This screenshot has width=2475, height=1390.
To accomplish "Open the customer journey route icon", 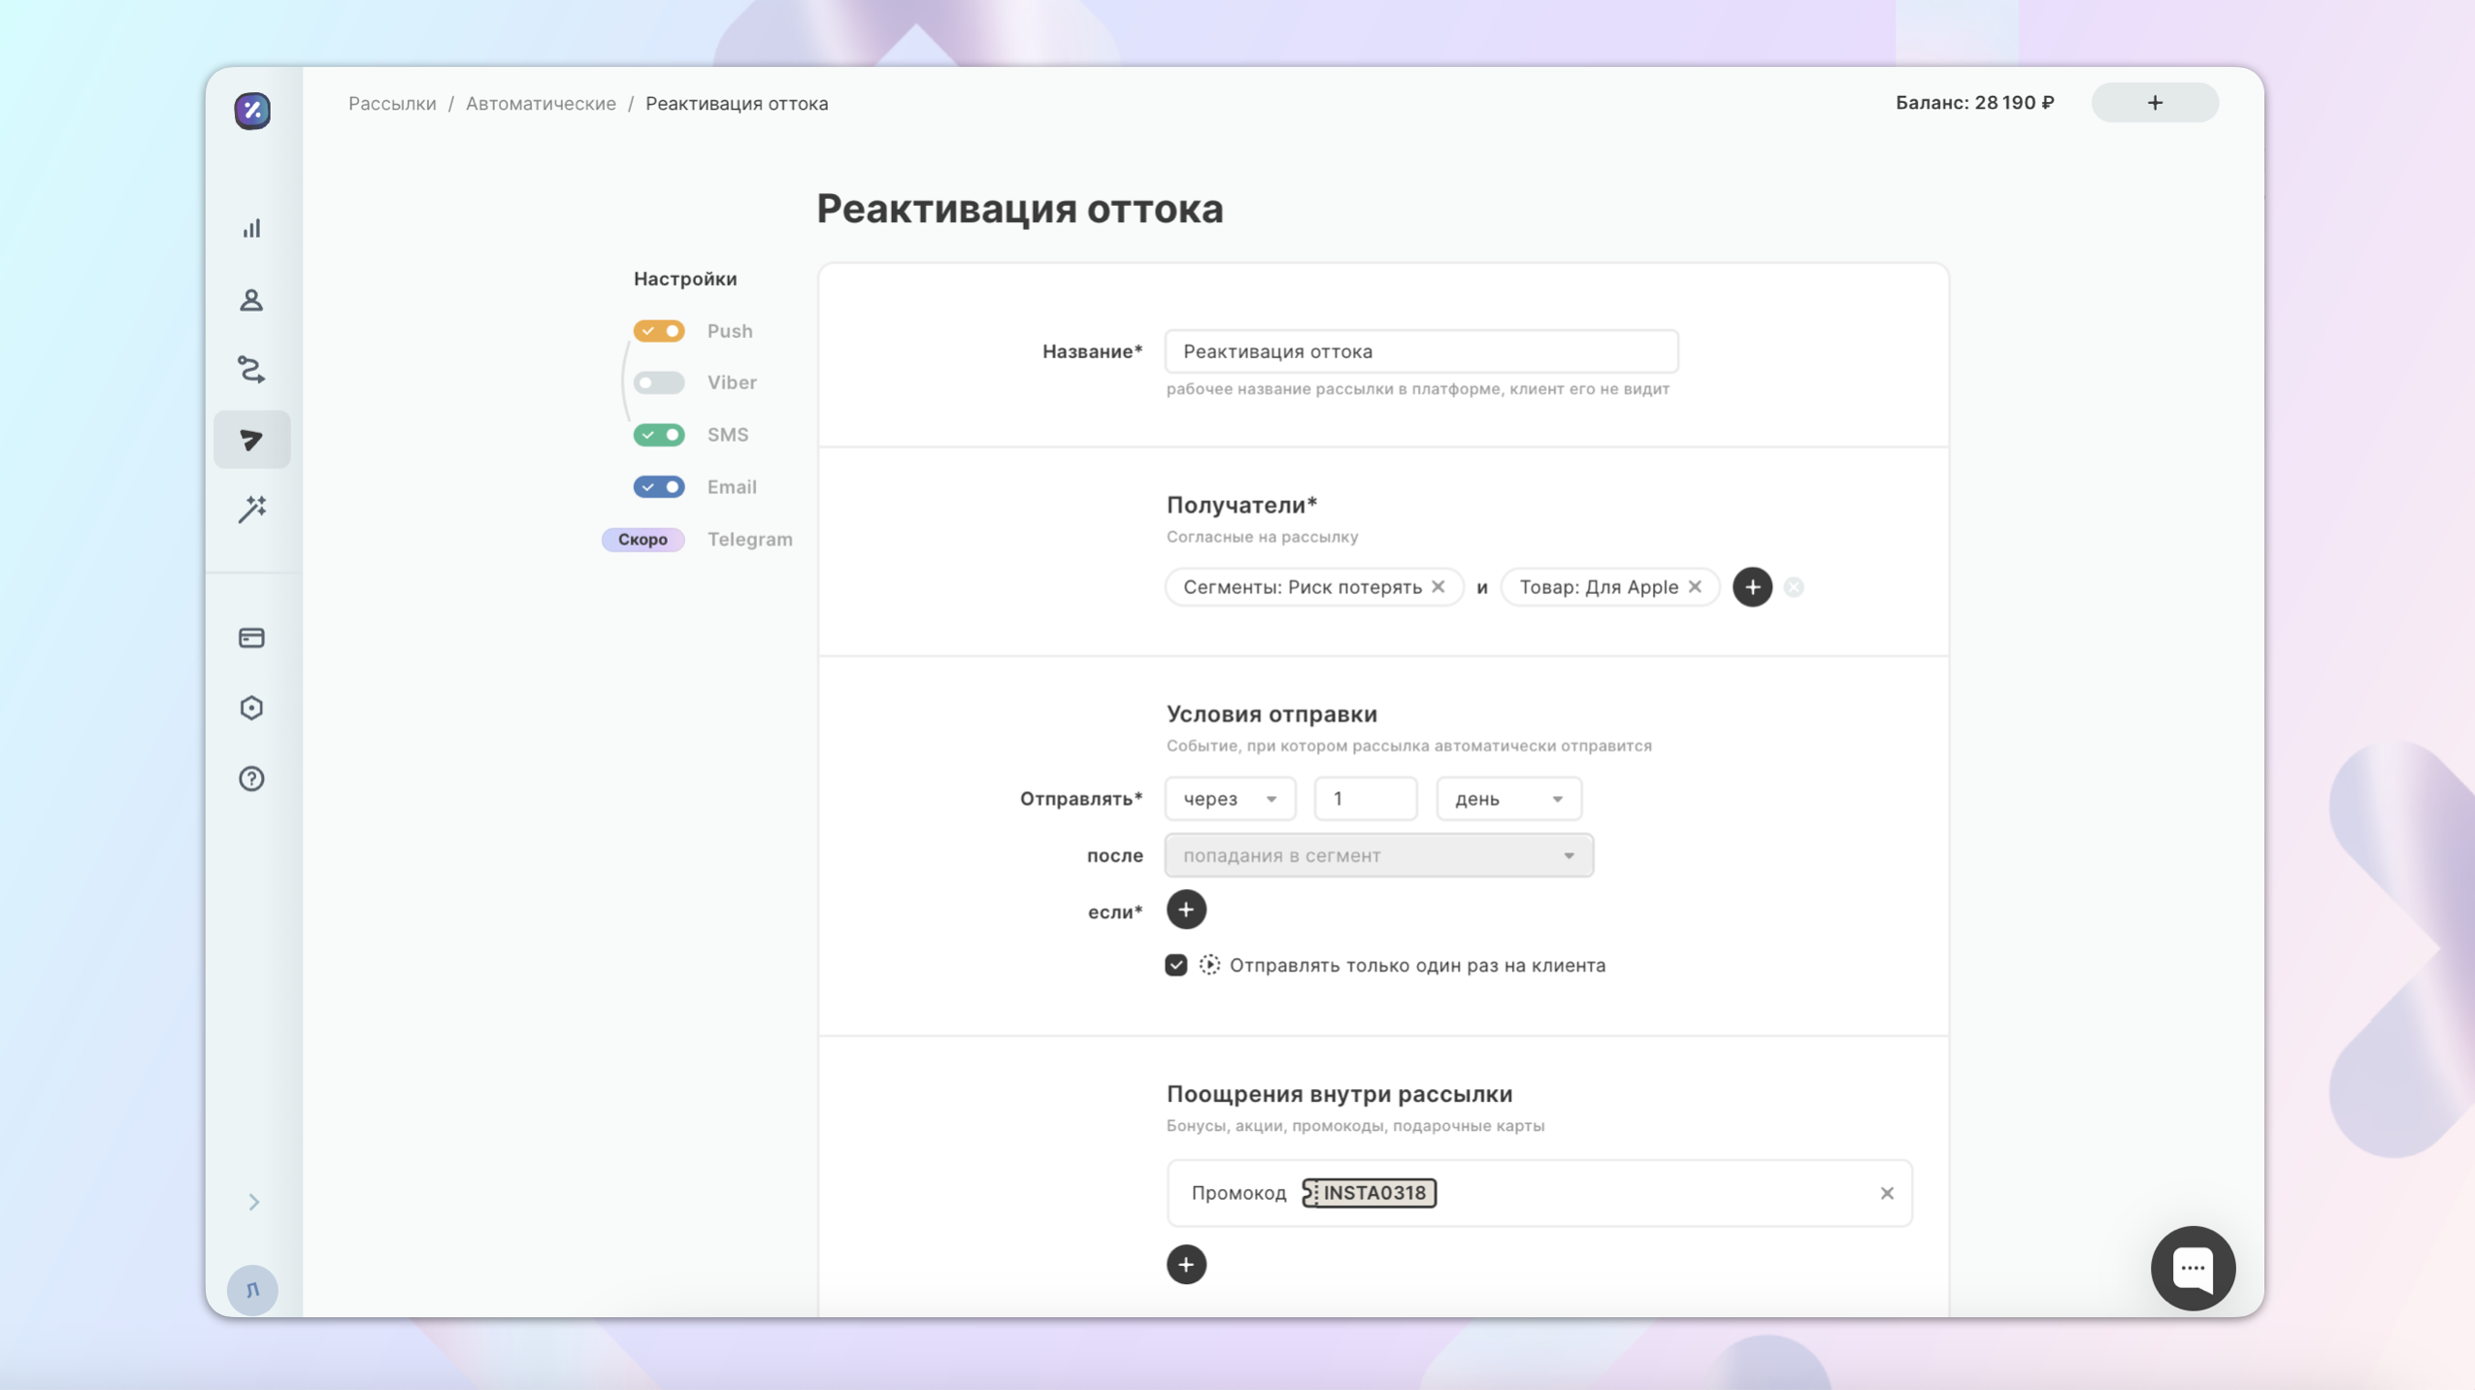I will [x=251, y=370].
